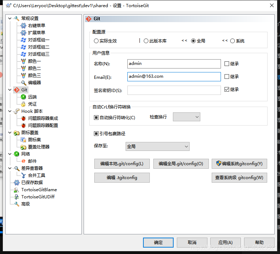Click the wrench icon beside 常规设置
280x254 pixels.
pyautogui.click(x=17, y=19)
